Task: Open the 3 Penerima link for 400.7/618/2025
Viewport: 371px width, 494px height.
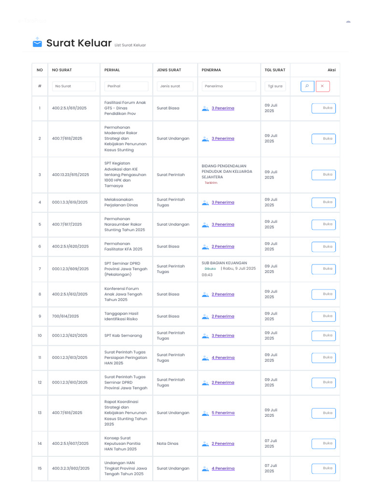Action: click(223, 139)
